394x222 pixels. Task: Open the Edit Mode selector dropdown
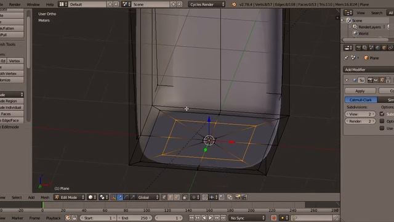[x=69, y=197]
